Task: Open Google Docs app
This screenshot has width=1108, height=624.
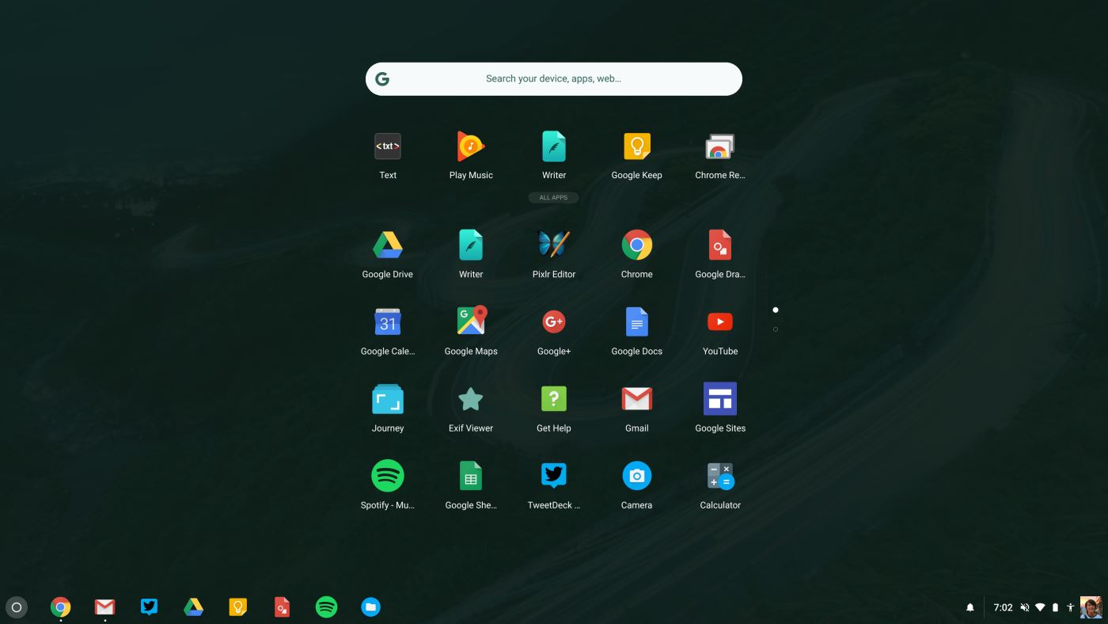Action: 637,322
